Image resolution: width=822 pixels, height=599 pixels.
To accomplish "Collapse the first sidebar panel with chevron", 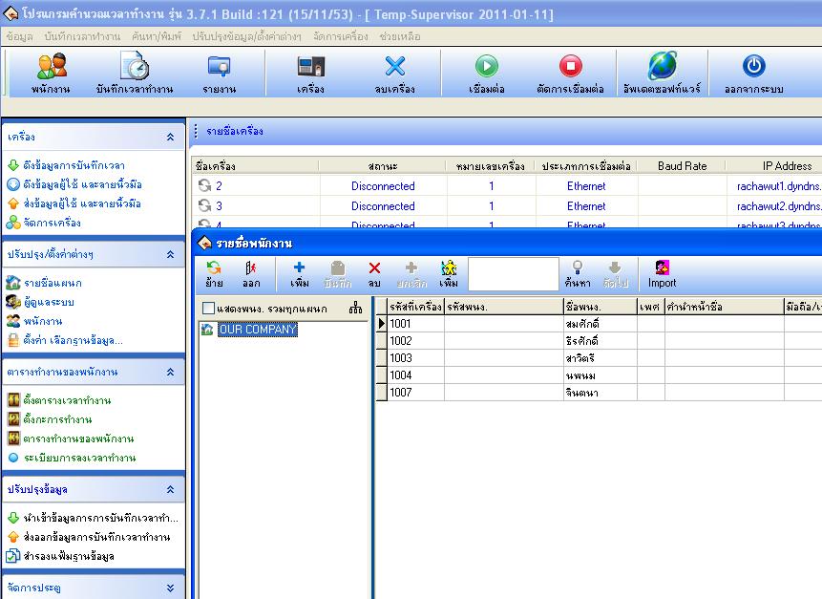I will (170, 137).
